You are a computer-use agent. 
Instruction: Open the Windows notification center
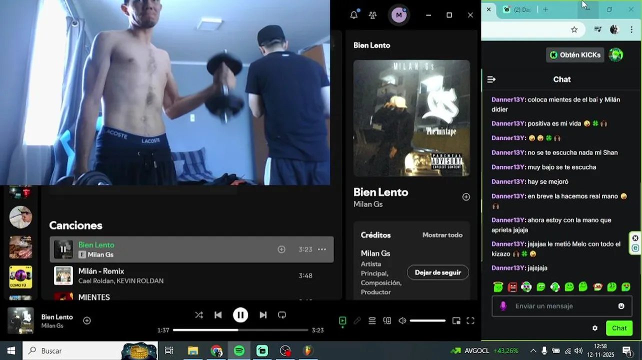tap(627, 350)
